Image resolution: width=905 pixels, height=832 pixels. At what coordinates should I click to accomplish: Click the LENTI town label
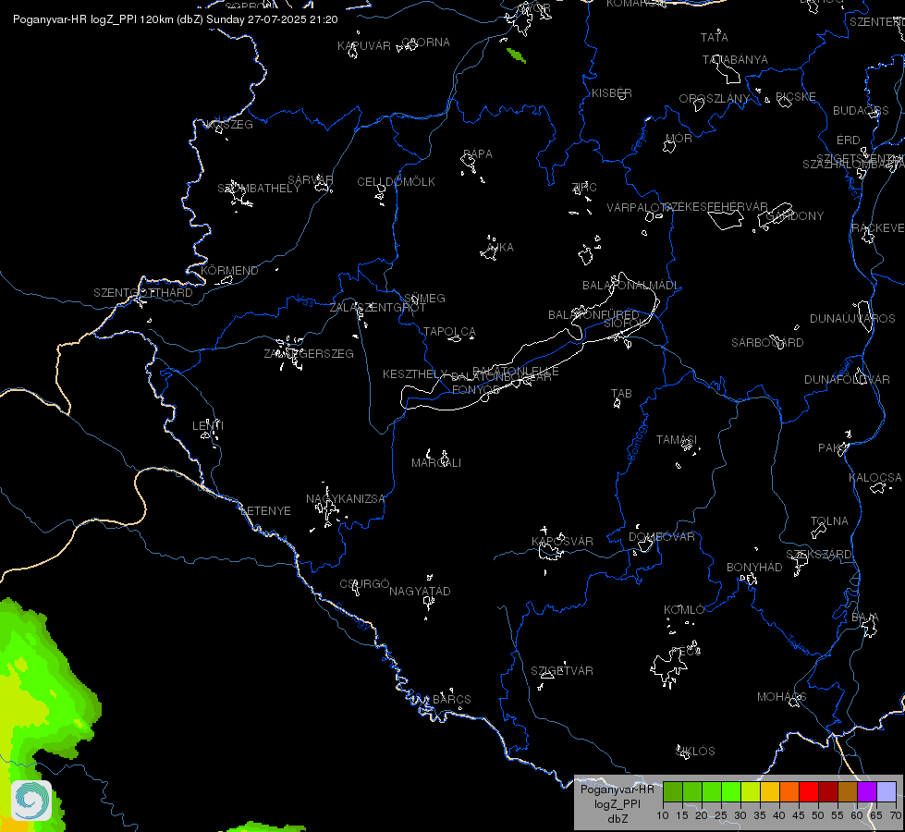[208, 426]
